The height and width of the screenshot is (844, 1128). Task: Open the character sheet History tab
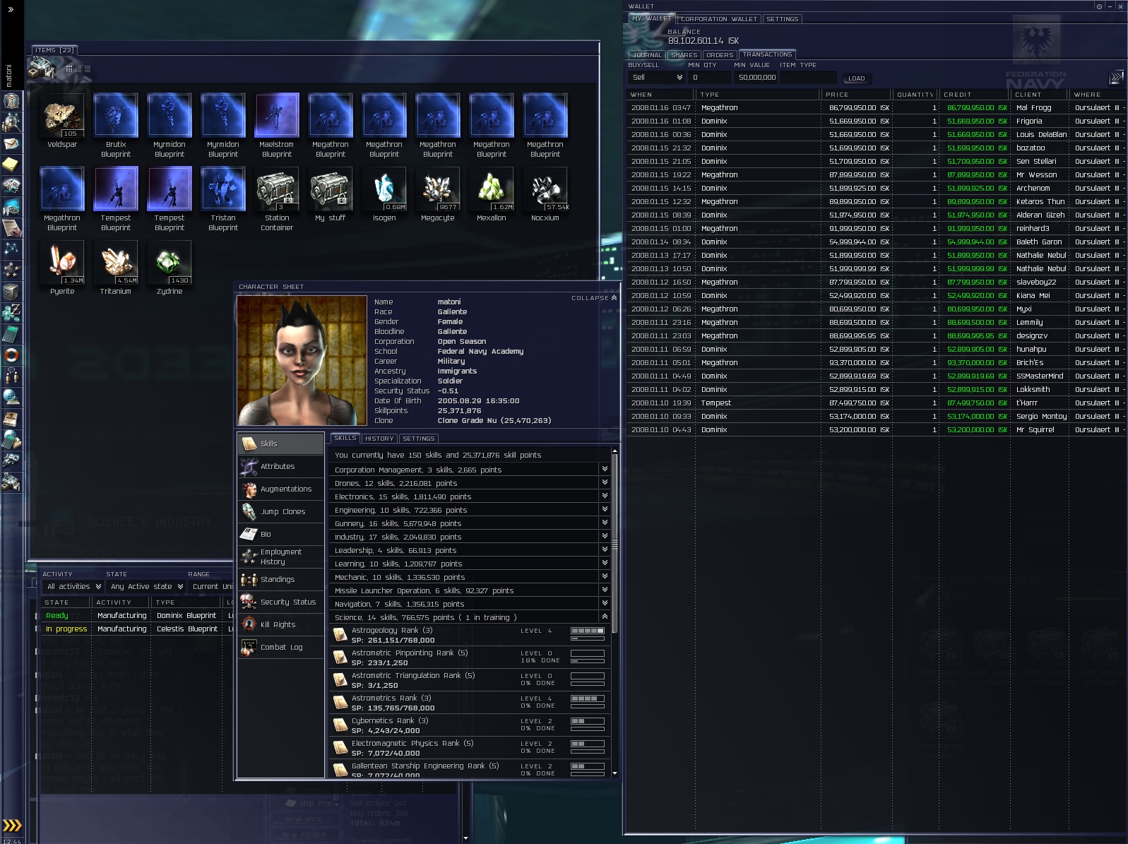click(x=379, y=439)
